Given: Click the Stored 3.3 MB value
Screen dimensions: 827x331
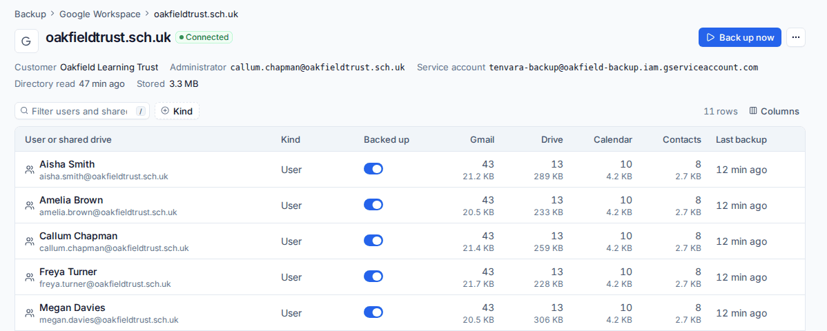Looking at the screenshot, I should point(184,84).
